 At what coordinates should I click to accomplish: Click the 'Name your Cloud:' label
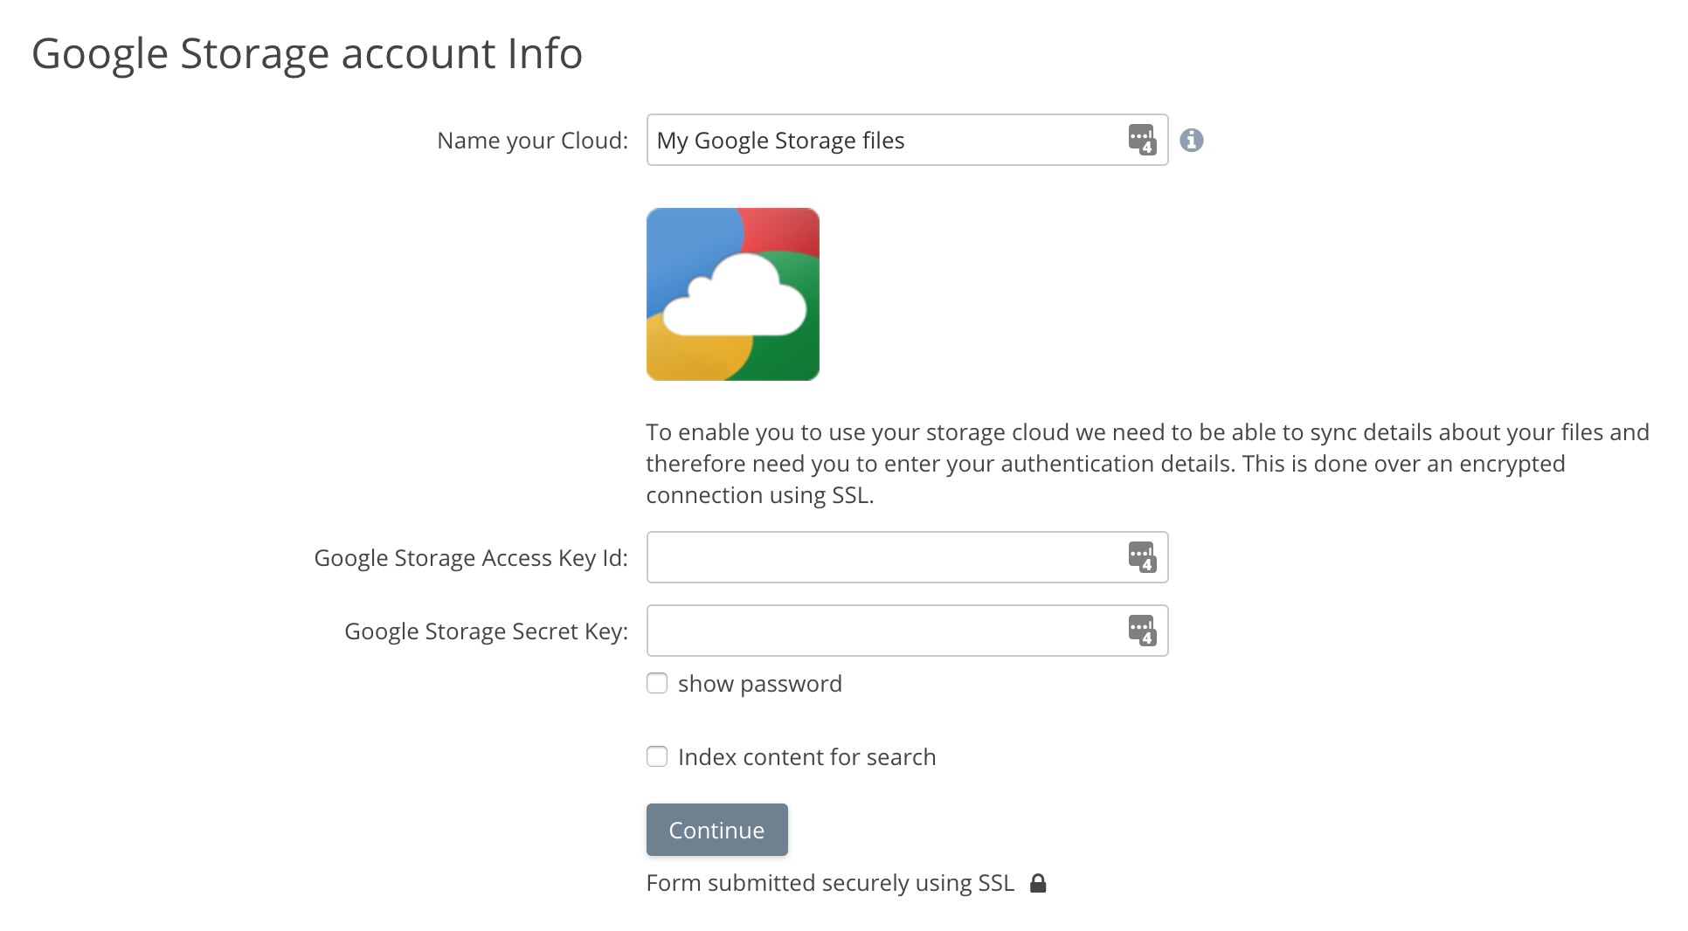click(532, 141)
